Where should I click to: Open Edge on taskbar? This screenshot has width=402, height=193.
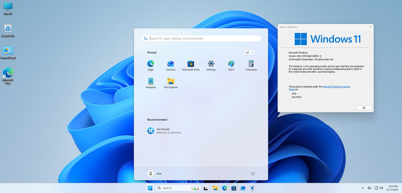pos(225,188)
